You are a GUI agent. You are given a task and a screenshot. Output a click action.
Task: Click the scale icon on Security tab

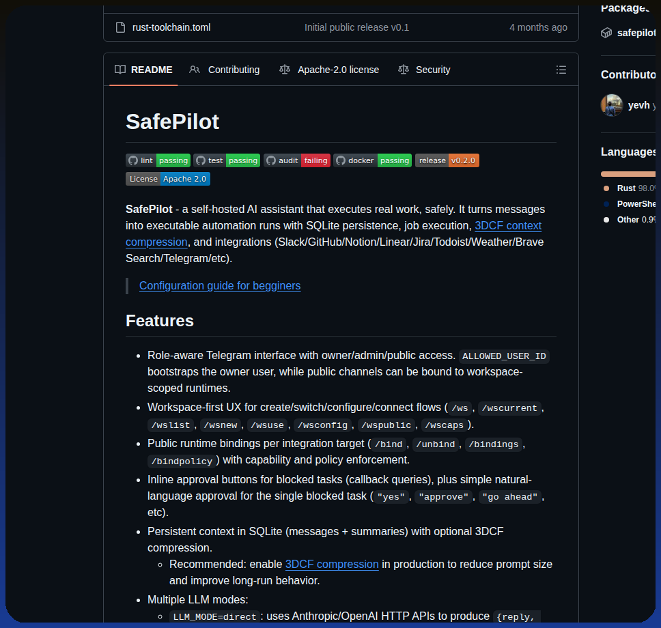point(404,70)
